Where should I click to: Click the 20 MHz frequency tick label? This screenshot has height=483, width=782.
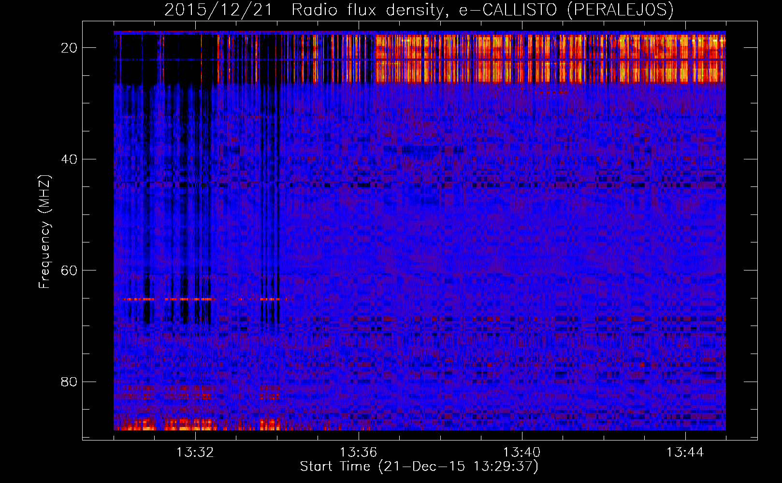69,48
